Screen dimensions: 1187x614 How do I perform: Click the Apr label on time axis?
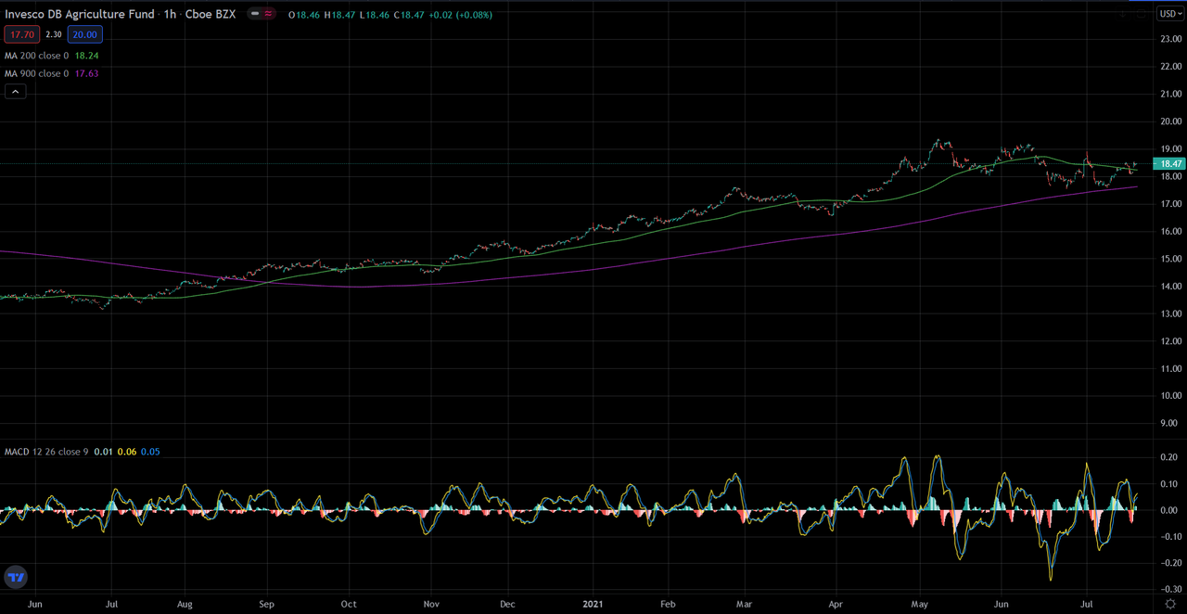(837, 603)
